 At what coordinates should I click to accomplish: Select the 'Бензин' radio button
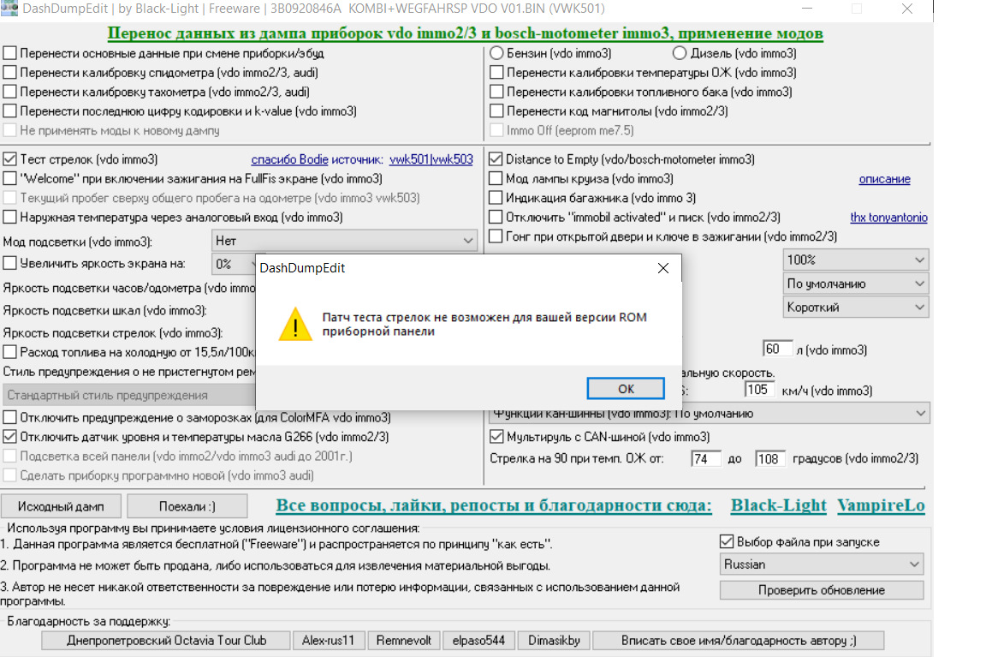pos(496,53)
